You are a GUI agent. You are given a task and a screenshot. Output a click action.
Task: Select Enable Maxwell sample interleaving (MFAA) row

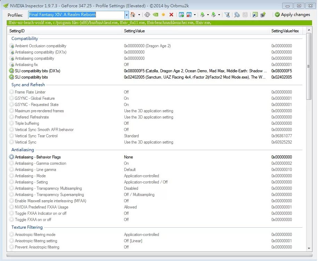tap(155, 201)
